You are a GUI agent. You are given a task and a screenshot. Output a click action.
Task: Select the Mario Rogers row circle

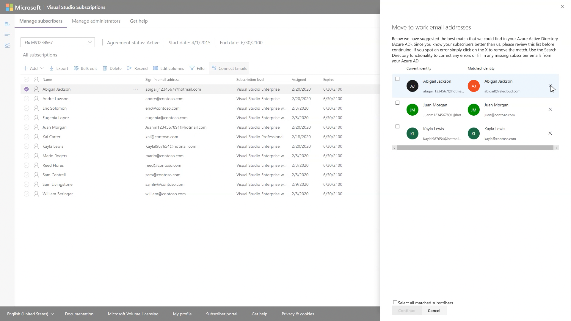(26, 156)
